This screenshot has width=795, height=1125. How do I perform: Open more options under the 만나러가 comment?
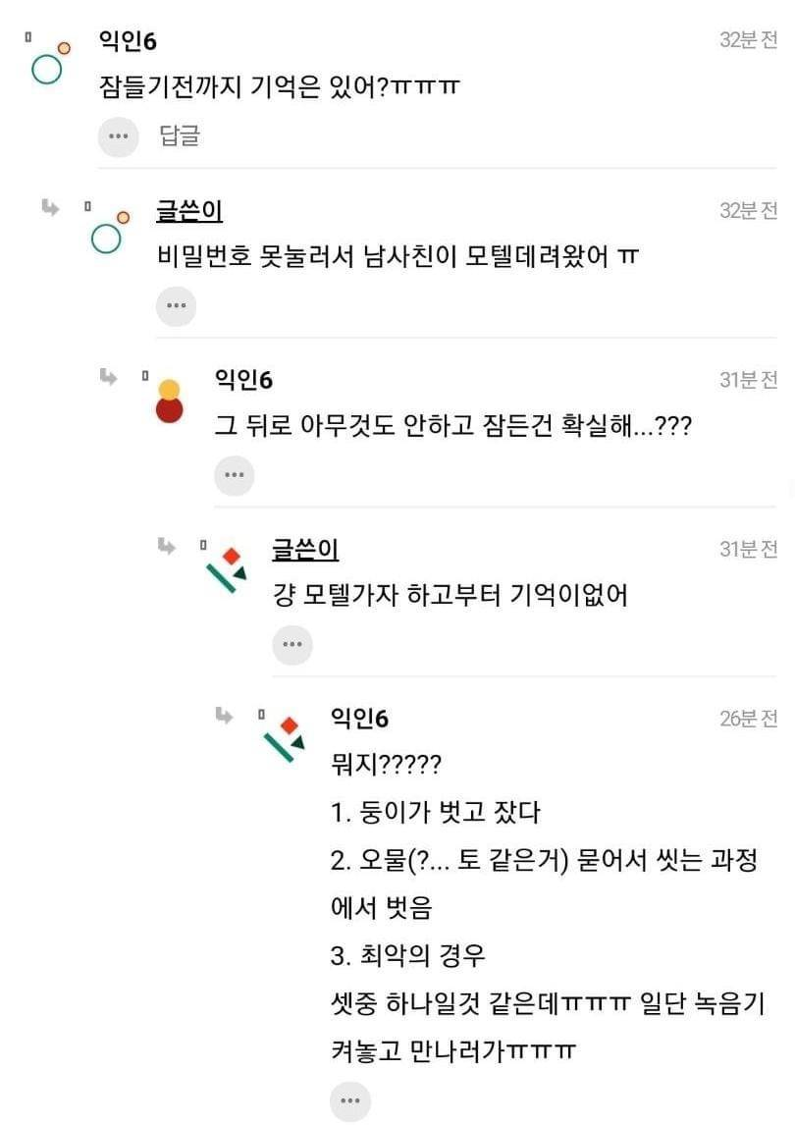[x=349, y=1101]
